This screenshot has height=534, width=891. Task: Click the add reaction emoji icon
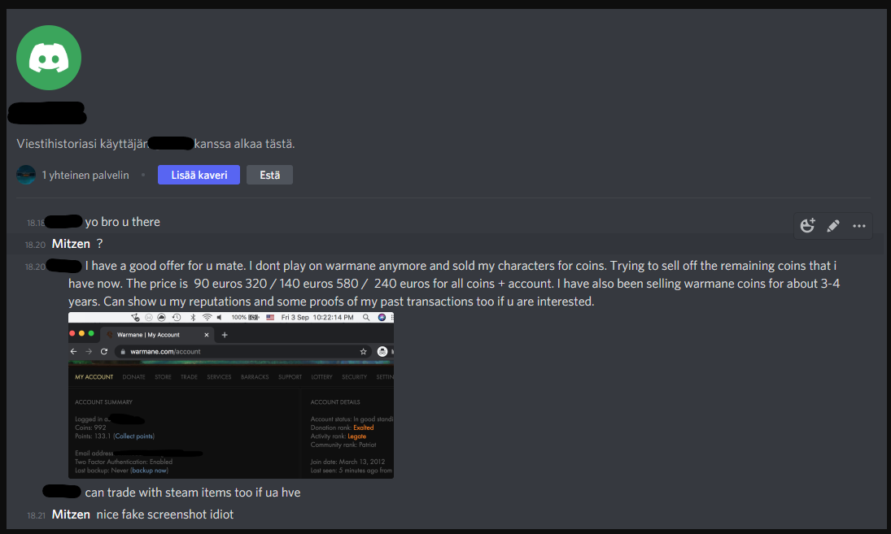[807, 226]
